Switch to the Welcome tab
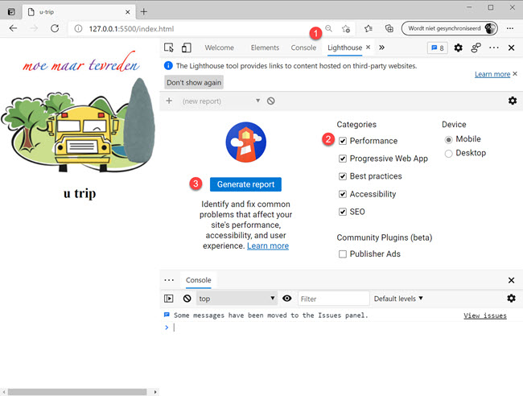 coord(220,48)
